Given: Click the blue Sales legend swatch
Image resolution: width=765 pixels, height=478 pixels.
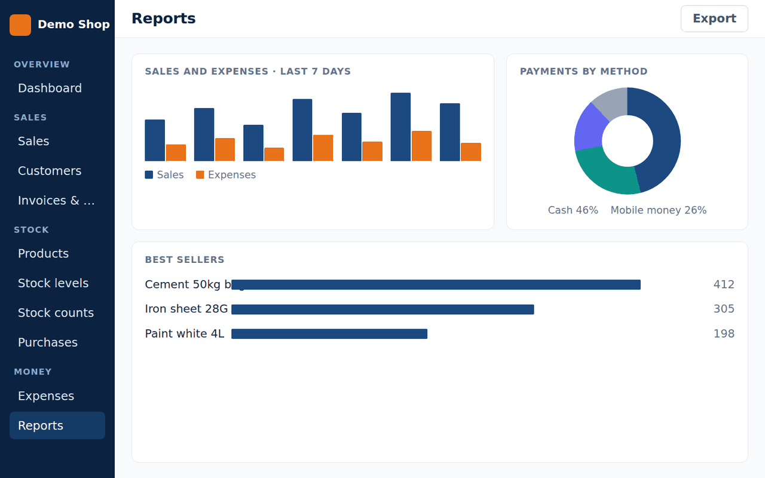Looking at the screenshot, I should [x=149, y=175].
